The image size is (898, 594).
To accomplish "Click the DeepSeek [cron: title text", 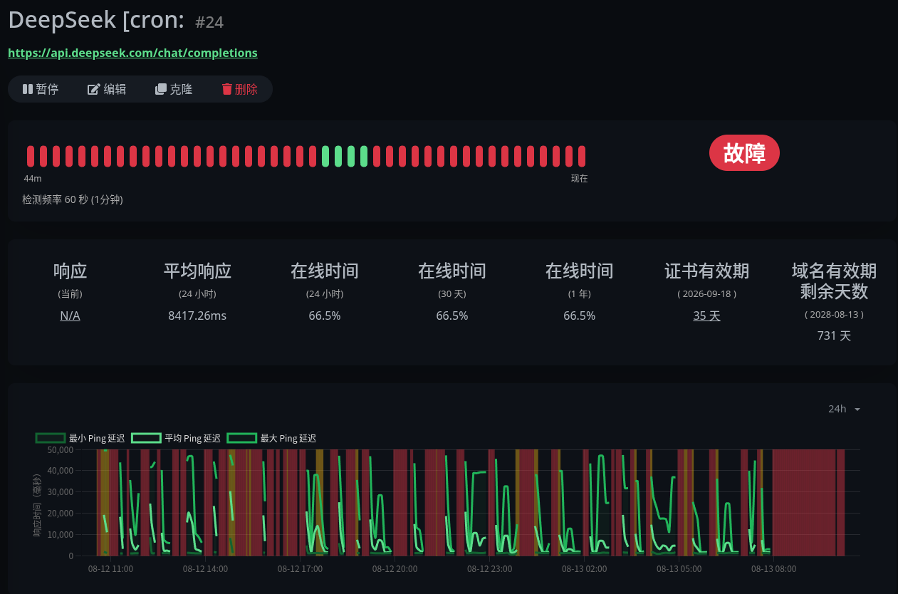I will coord(97,19).
